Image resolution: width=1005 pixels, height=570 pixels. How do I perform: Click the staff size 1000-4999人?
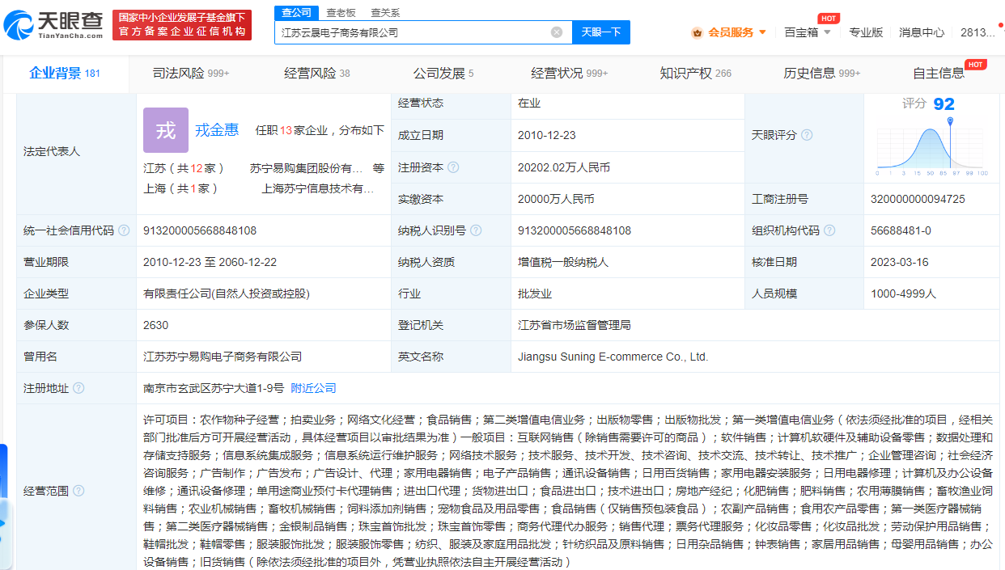click(x=903, y=293)
